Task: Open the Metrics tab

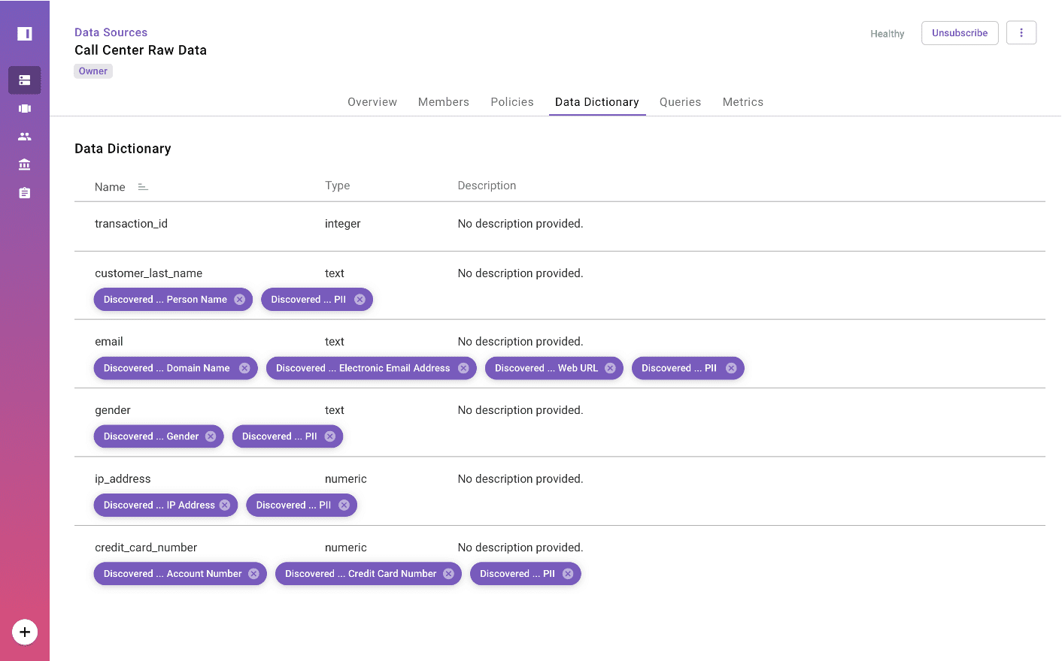Action: coord(742,102)
